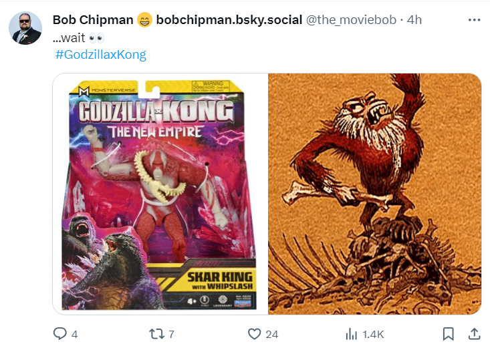Open the @the_moviebob handle link
490x348 pixels.
click(351, 20)
